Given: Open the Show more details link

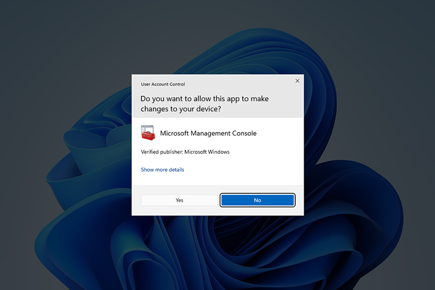Looking at the screenshot, I should 163,169.
